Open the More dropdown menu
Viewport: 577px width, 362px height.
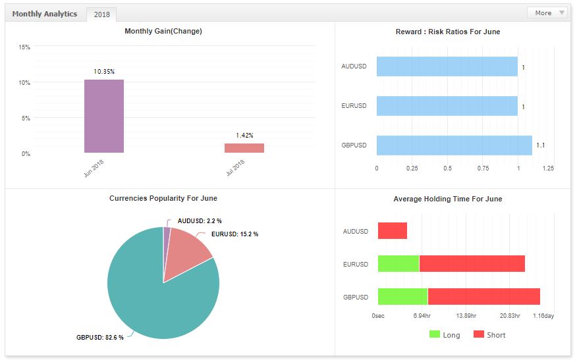[547, 13]
